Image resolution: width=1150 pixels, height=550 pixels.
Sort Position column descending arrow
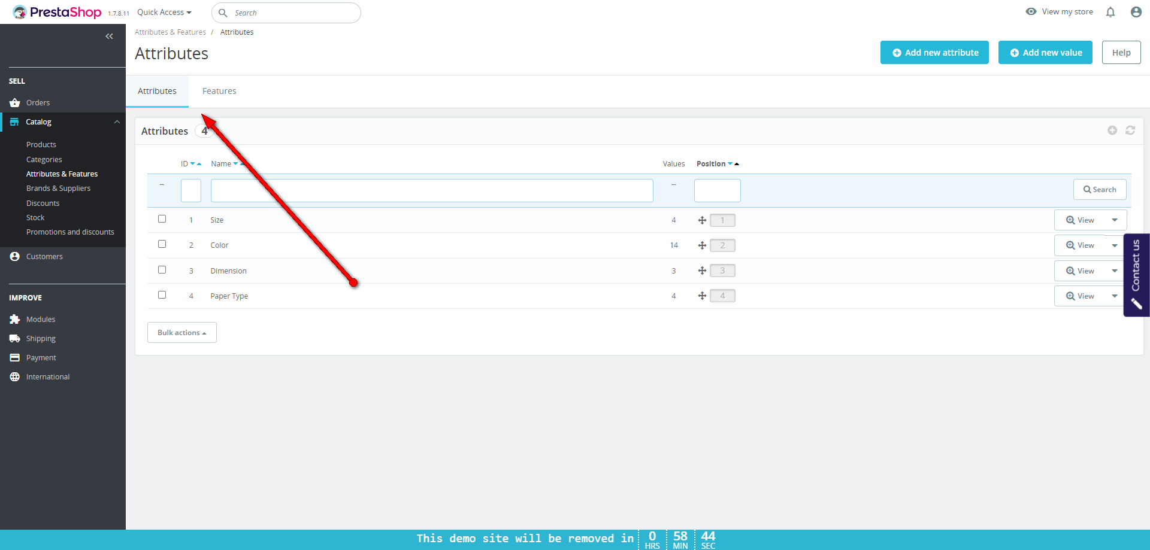730,164
